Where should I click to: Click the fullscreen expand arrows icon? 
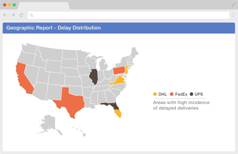tap(234, 5)
